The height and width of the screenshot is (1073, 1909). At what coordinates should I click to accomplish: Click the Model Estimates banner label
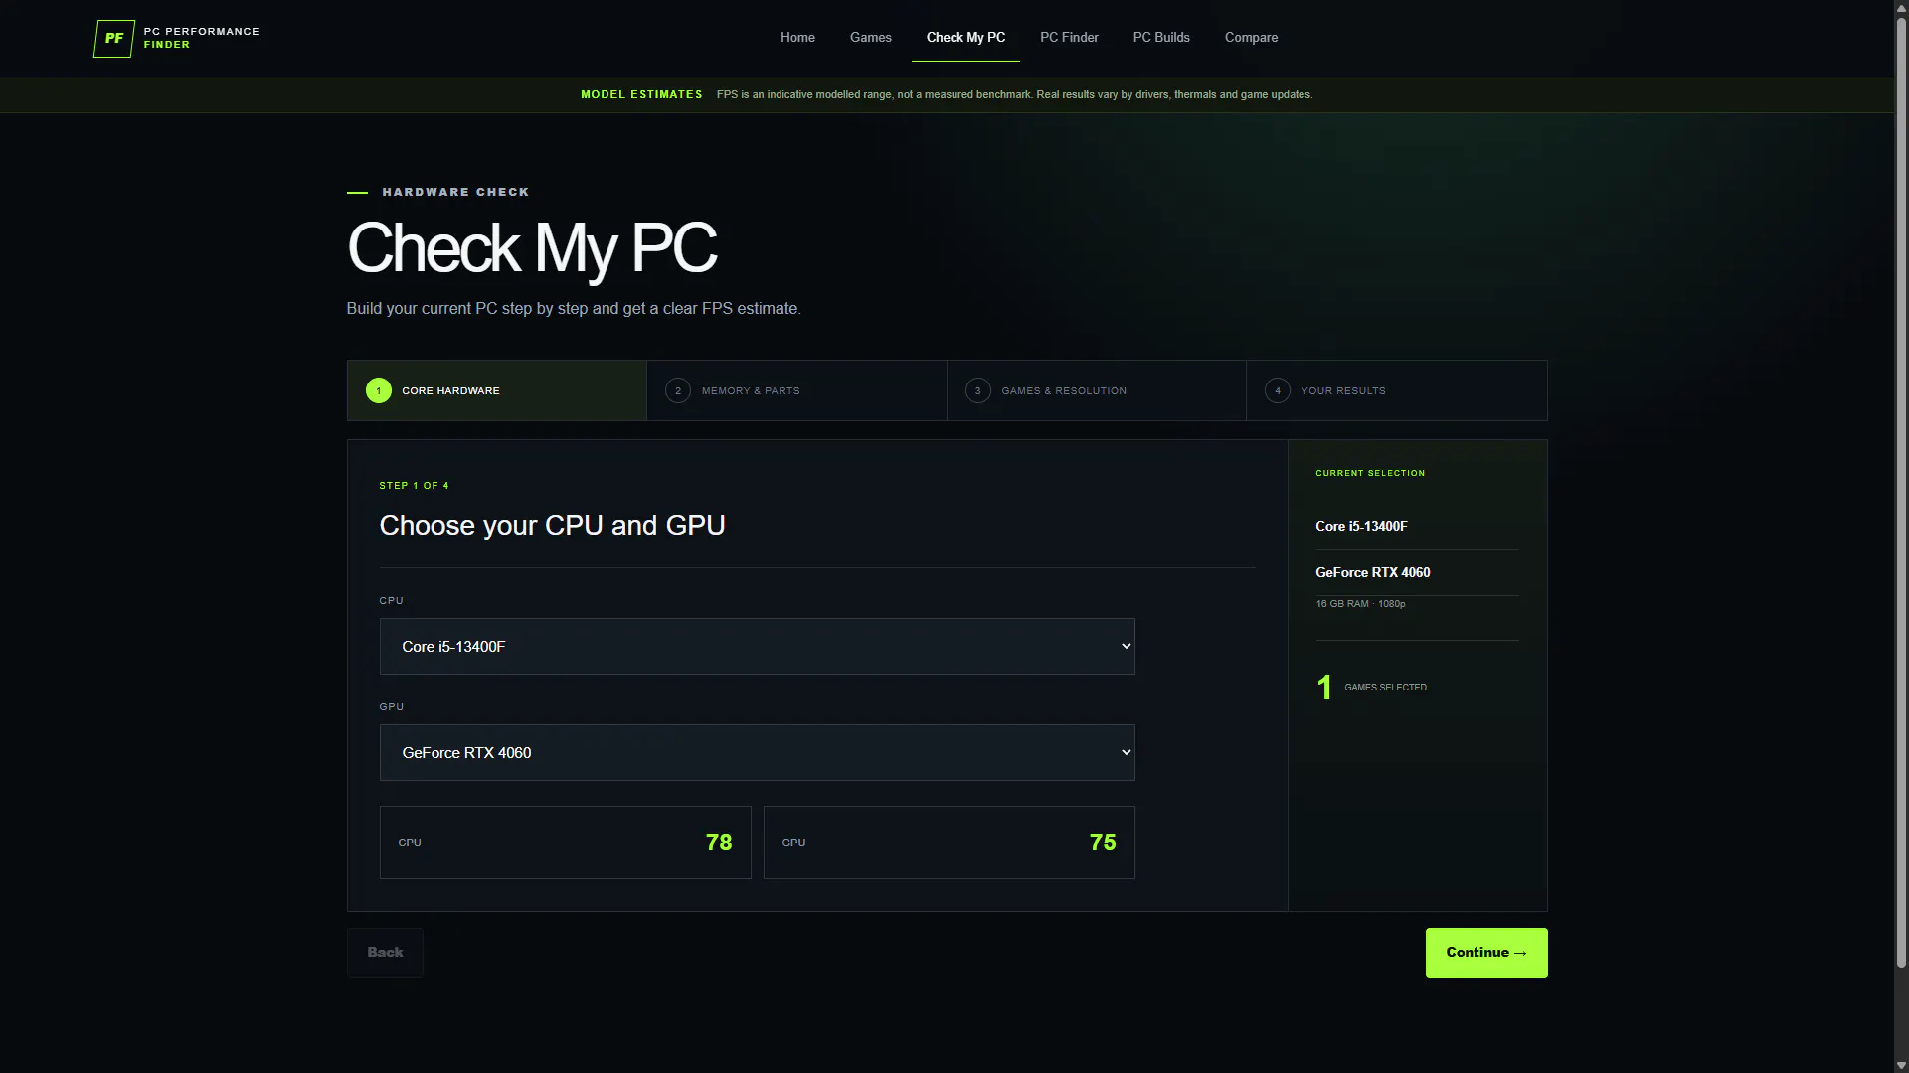(641, 95)
